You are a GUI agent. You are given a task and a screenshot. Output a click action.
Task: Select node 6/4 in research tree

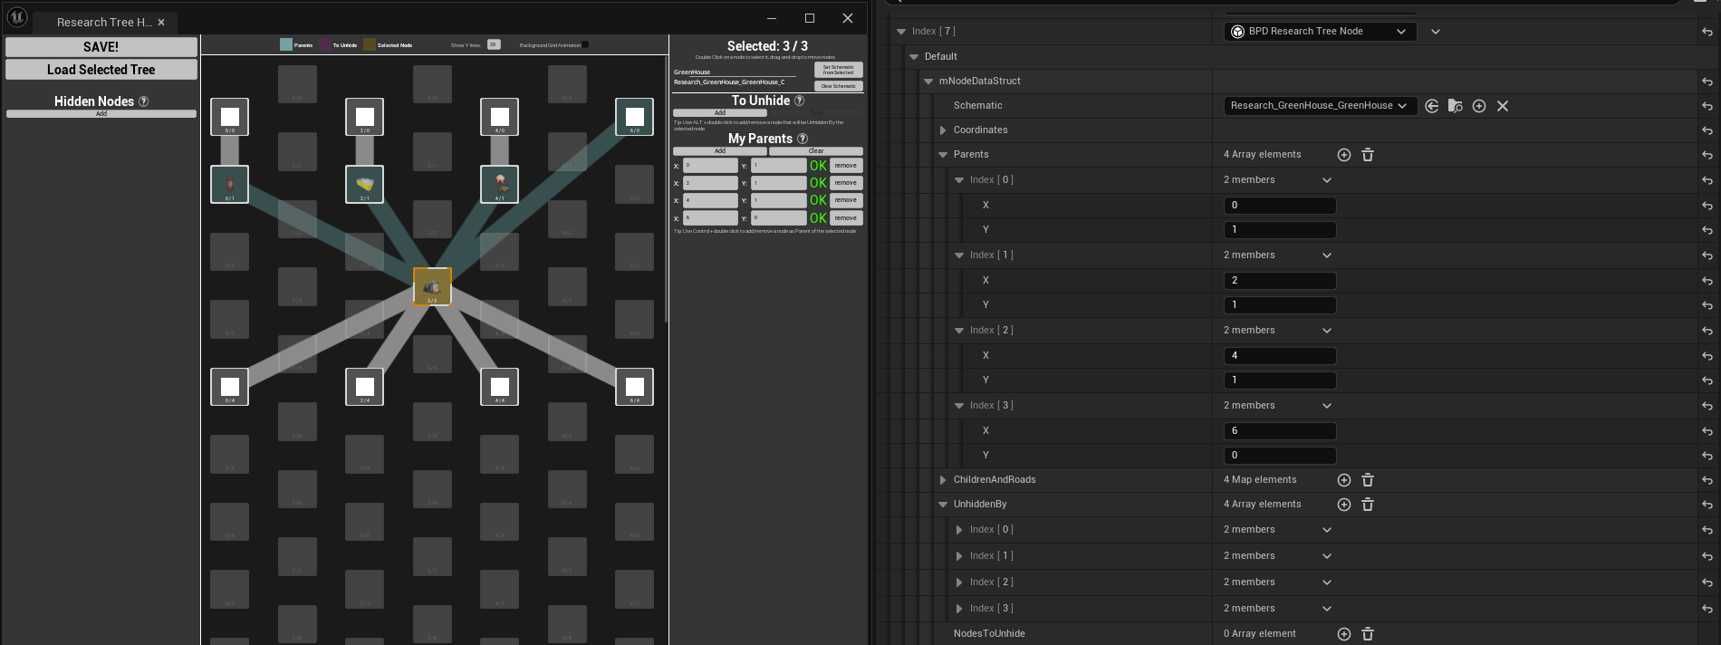tap(635, 387)
